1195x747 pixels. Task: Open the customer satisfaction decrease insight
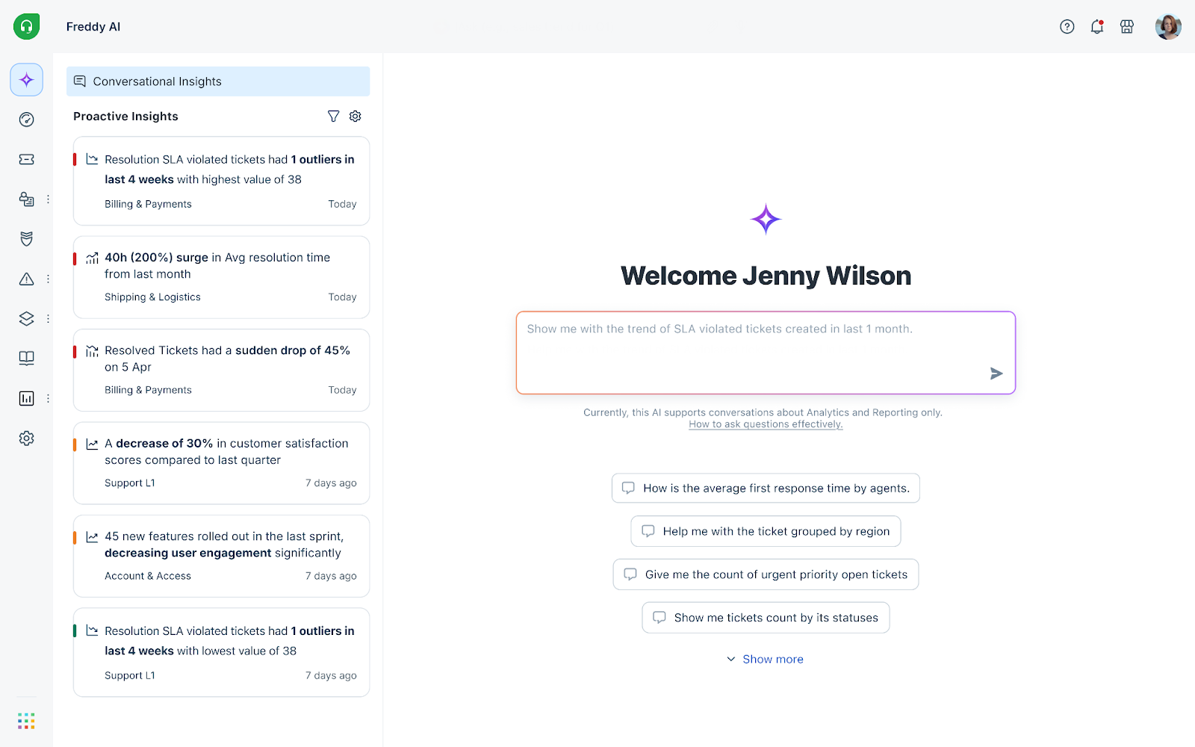coord(221,463)
